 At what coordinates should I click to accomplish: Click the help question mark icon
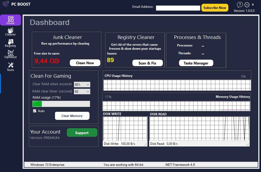pyautogui.click(x=240, y=5)
